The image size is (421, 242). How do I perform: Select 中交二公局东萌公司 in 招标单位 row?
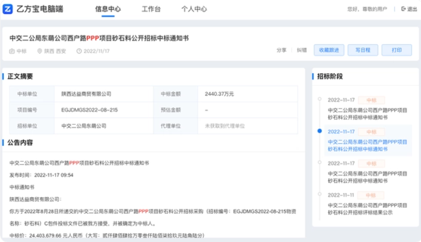point(84,126)
